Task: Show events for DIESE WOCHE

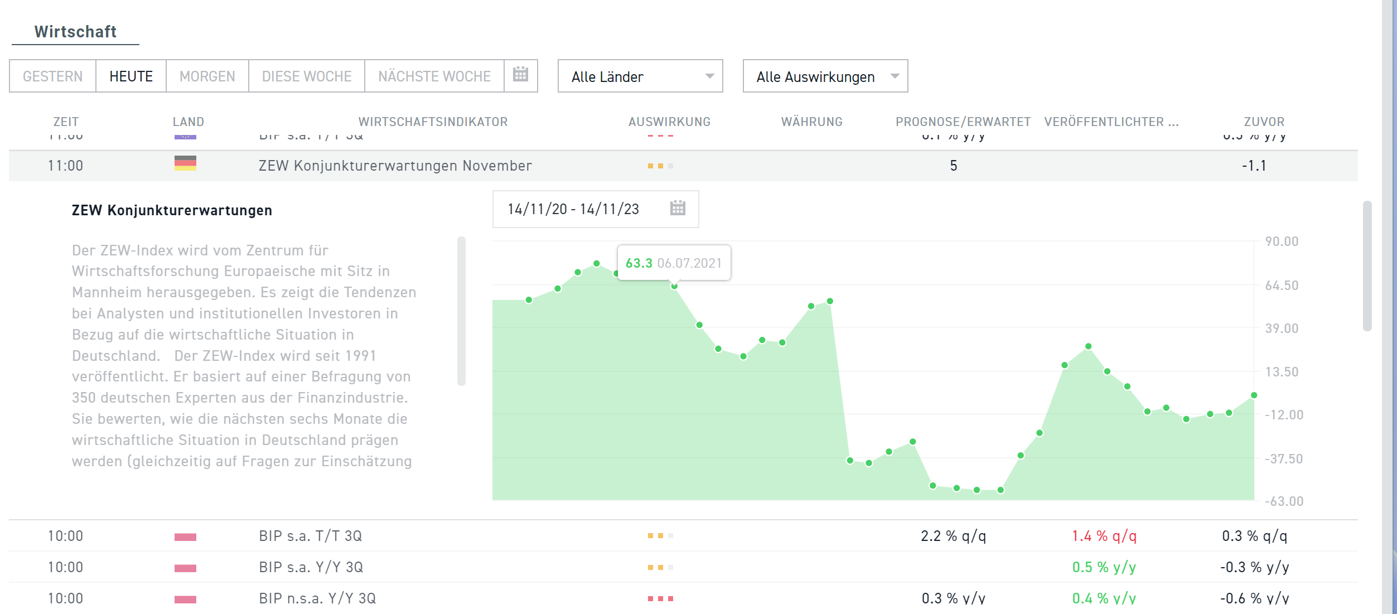Action: point(306,76)
